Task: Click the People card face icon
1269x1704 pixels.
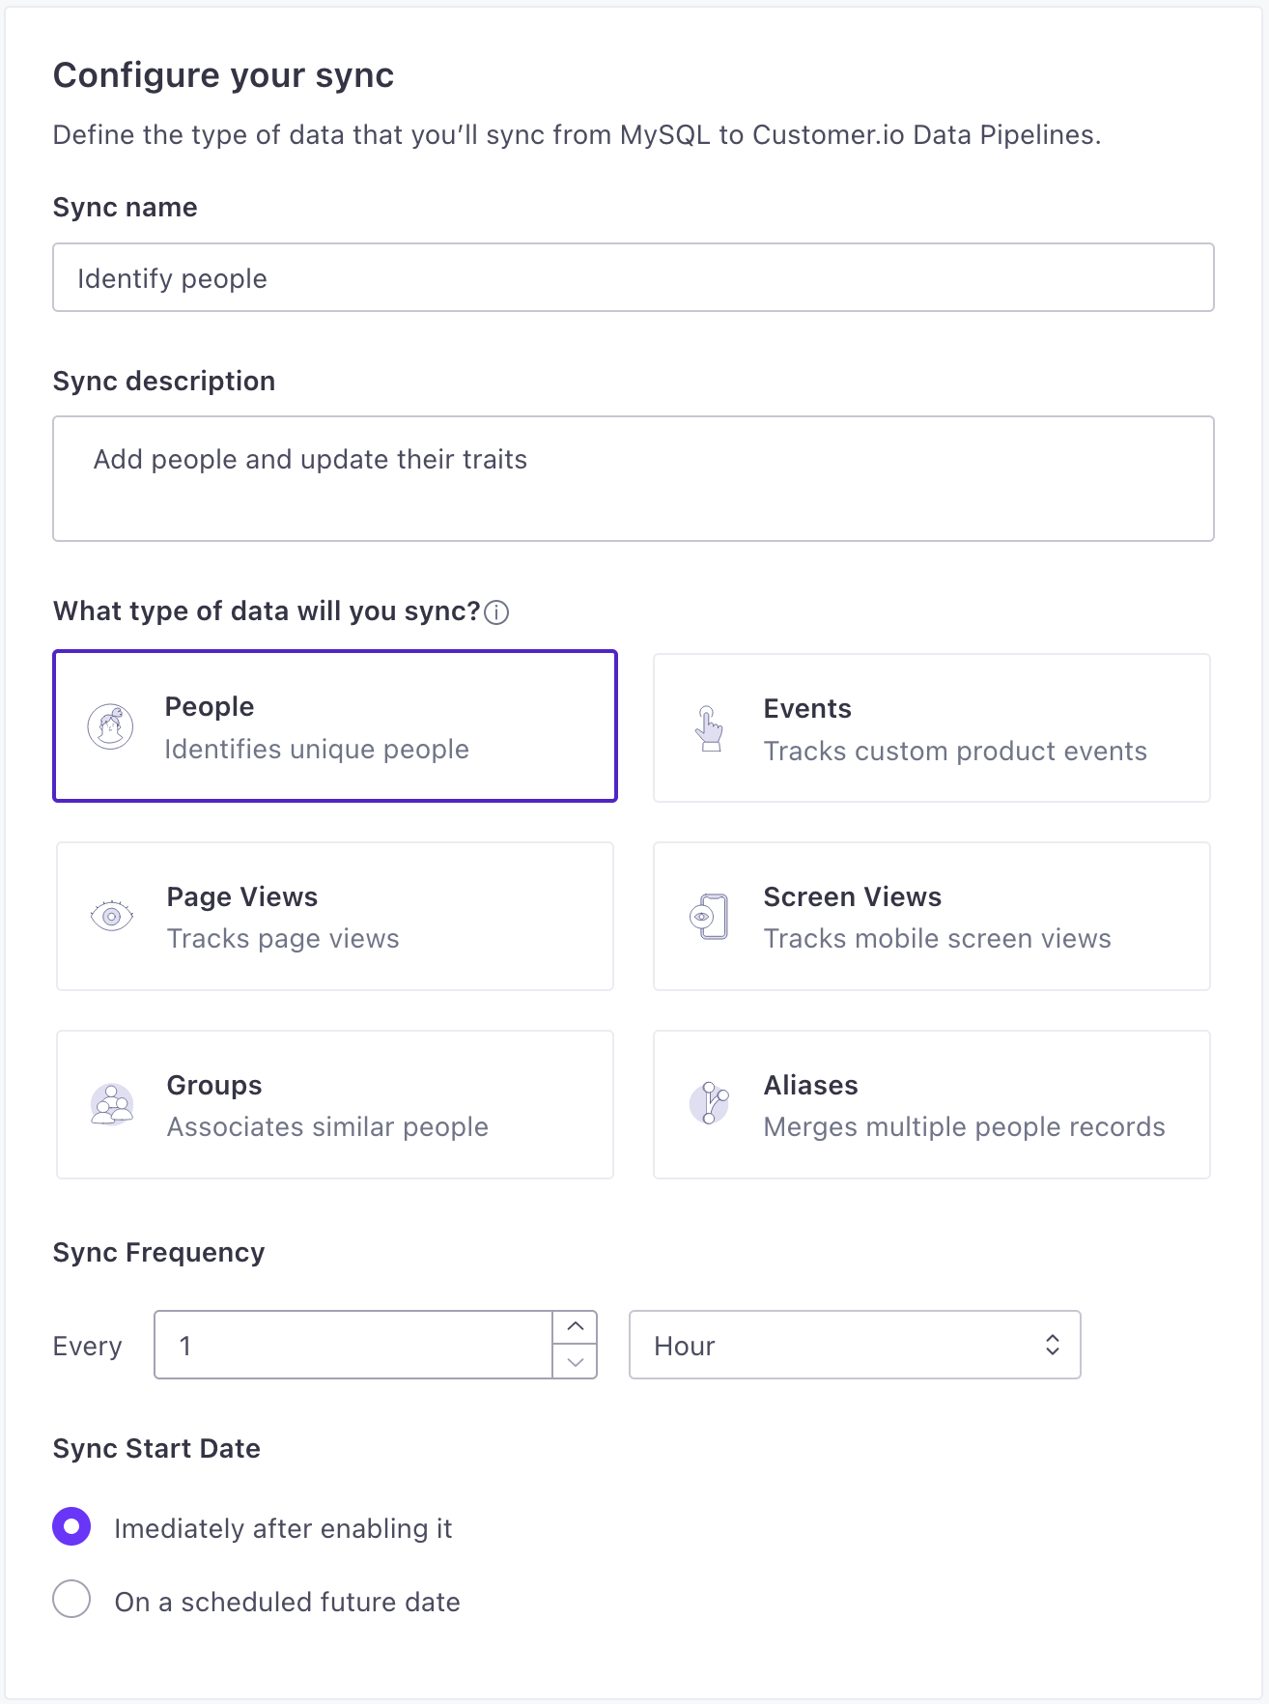Action: coord(111,726)
